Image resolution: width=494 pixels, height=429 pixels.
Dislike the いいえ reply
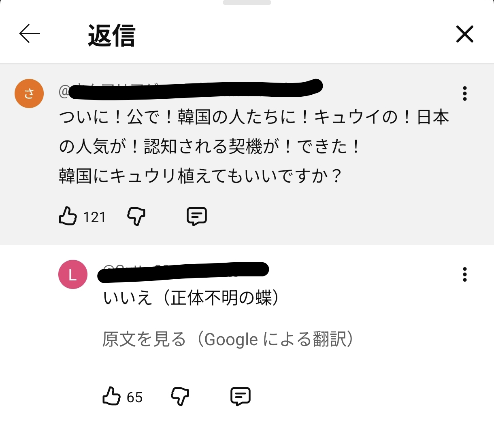tap(180, 396)
